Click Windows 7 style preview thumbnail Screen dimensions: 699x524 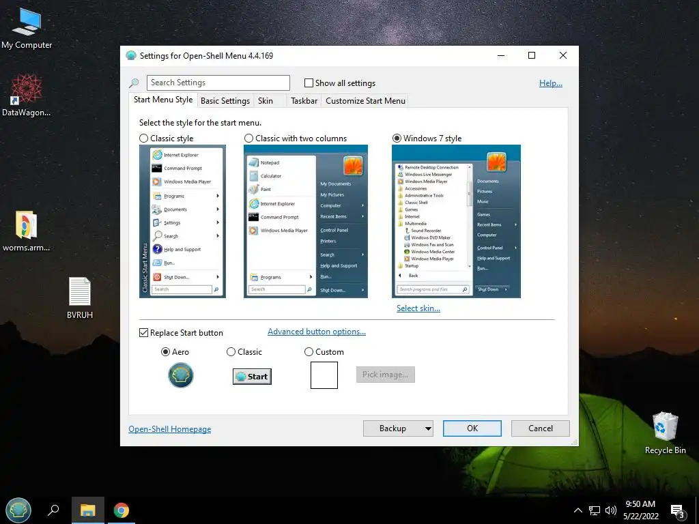click(456, 222)
